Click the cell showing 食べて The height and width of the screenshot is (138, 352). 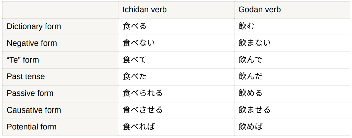point(176,60)
